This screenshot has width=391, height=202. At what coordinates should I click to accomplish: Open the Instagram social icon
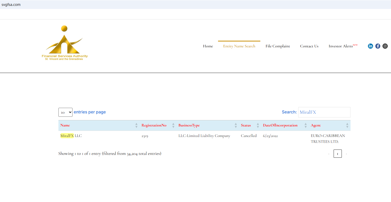tap(385, 46)
